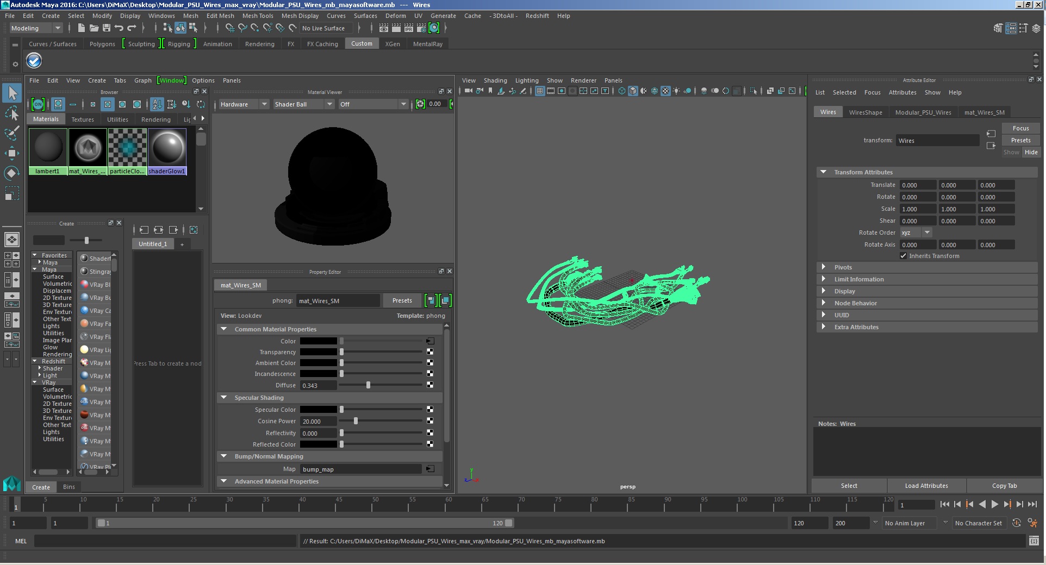Open the Script Editor icon at bottom right
Image resolution: width=1046 pixels, height=565 pixels.
(x=1033, y=541)
